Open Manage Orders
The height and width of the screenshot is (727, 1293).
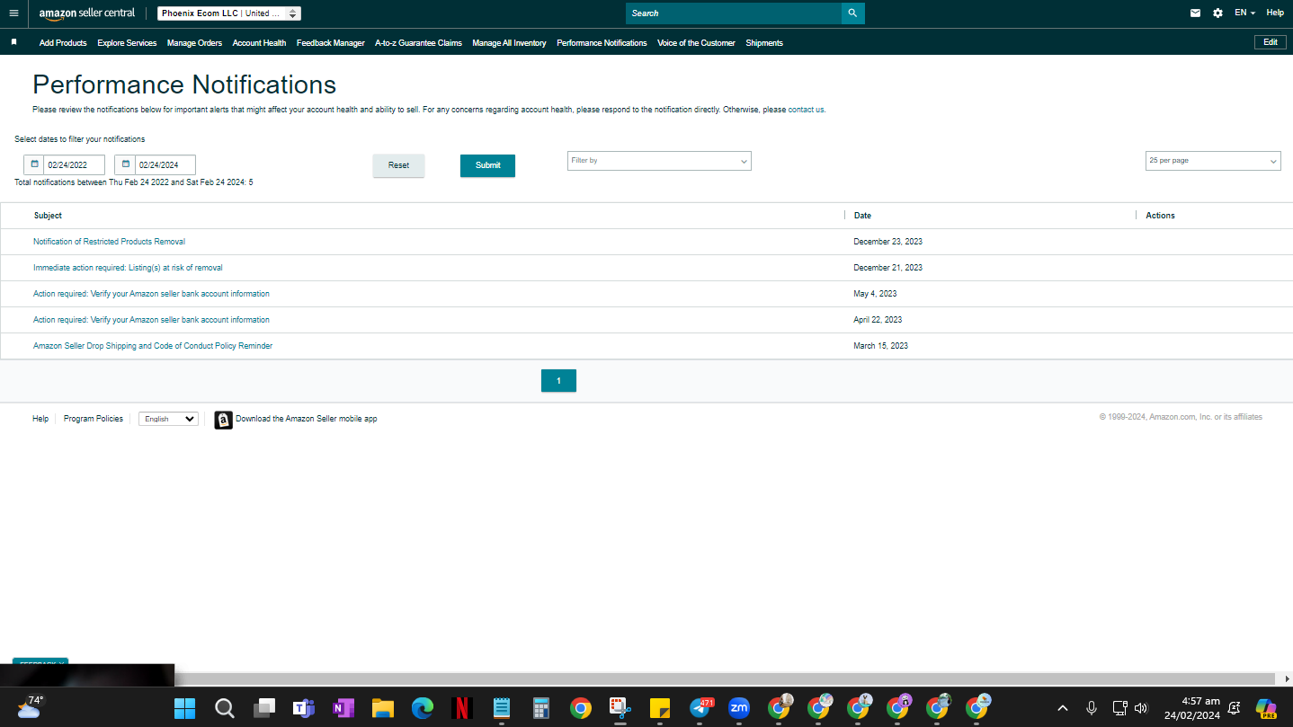(x=194, y=43)
